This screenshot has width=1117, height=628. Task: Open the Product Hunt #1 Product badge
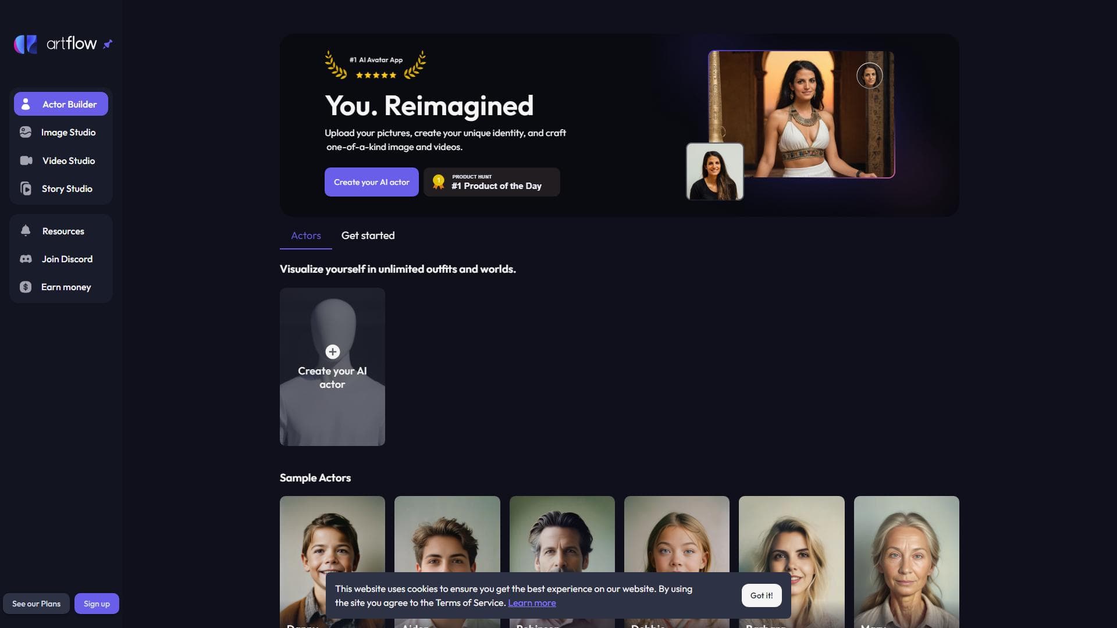[x=492, y=182]
